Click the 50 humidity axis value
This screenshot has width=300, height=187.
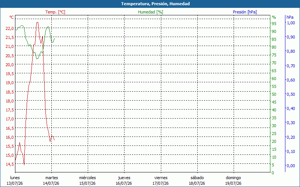click(274, 94)
